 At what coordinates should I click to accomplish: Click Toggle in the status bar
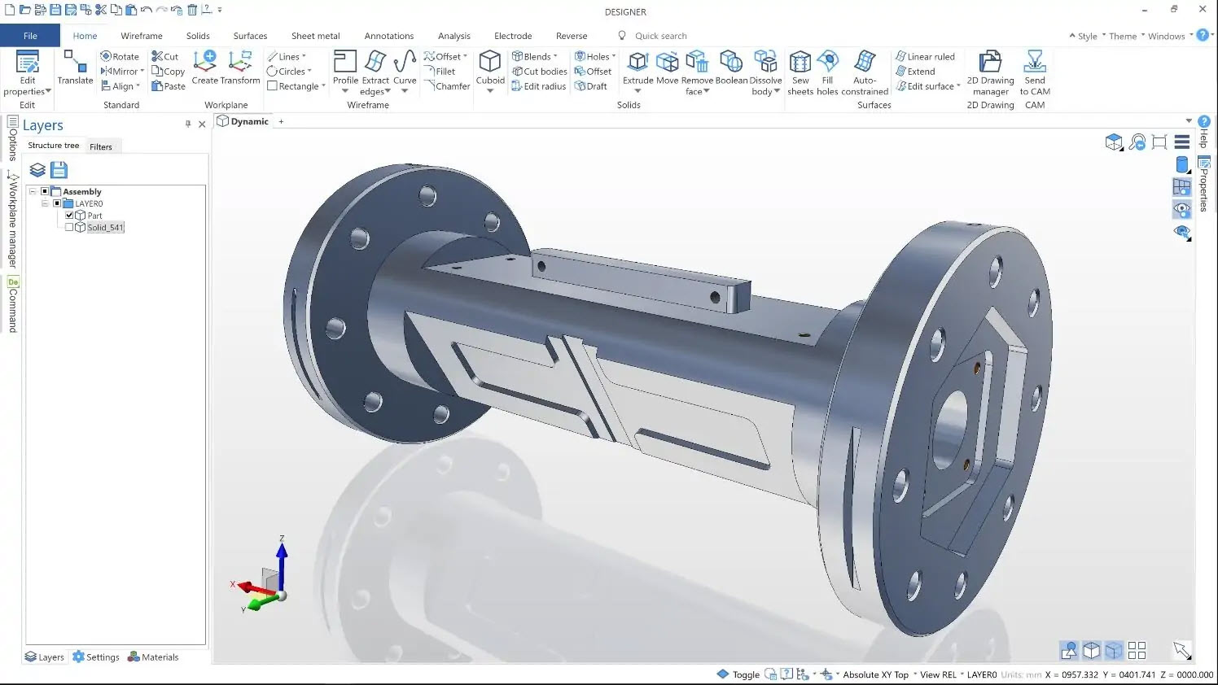[x=745, y=674]
